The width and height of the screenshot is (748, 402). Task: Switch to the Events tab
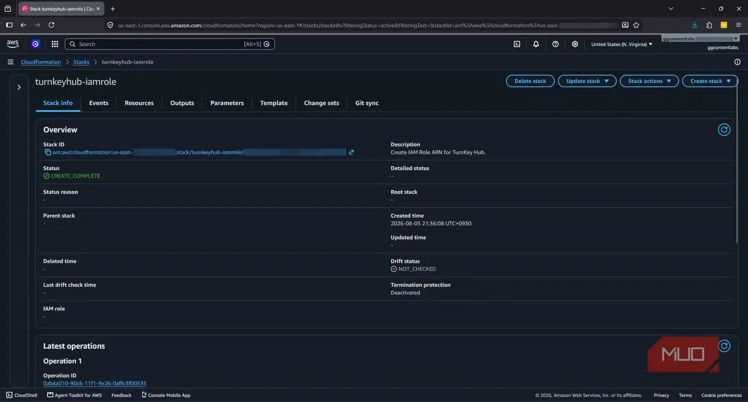tap(99, 103)
